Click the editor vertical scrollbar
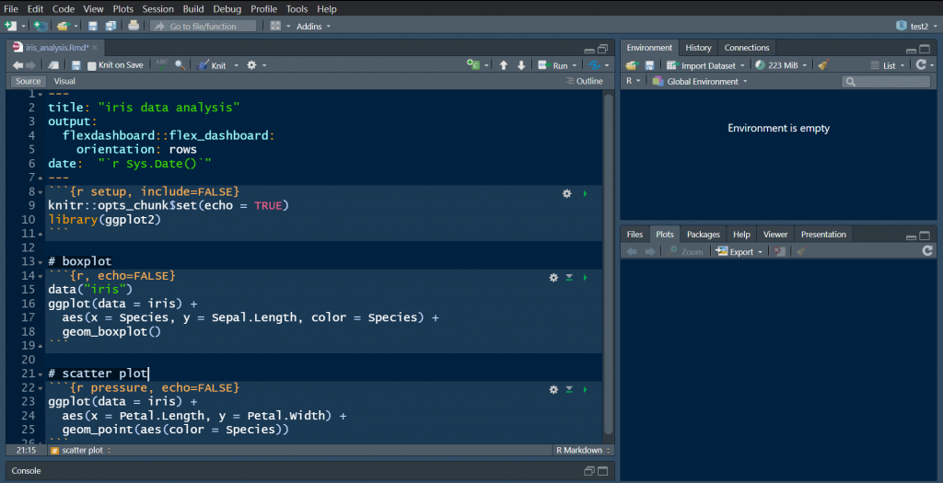Screen dimensions: 943x483 (x=608, y=264)
